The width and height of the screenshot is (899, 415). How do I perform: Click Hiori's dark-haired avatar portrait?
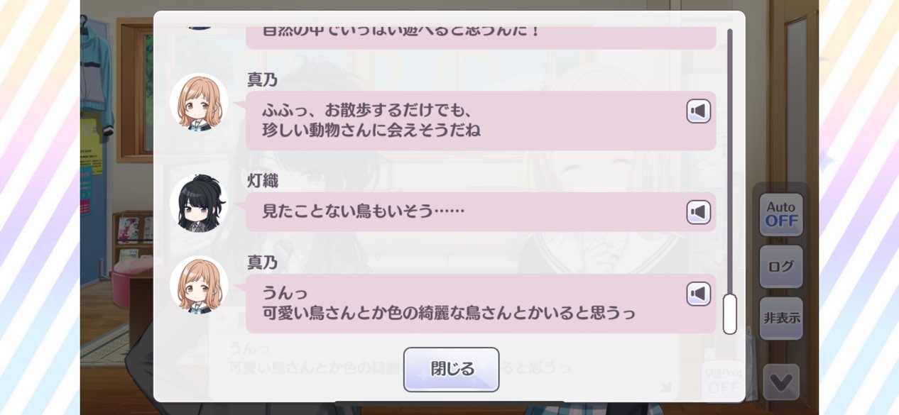(x=199, y=204)
